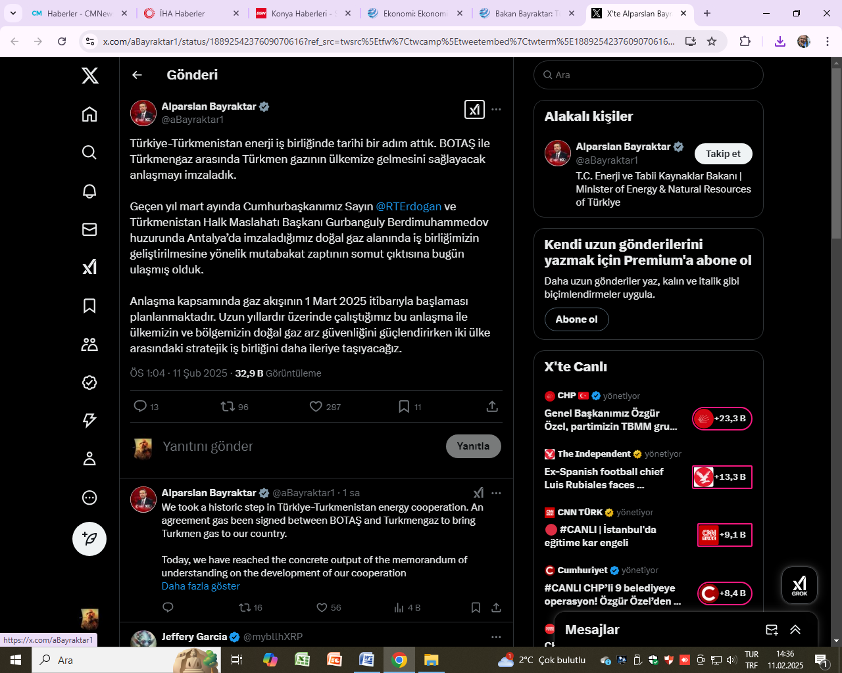This screenshot has width=842, height=673.
Task: Go back using the Gönderi back arrow
Action: [x=137, y=75]
